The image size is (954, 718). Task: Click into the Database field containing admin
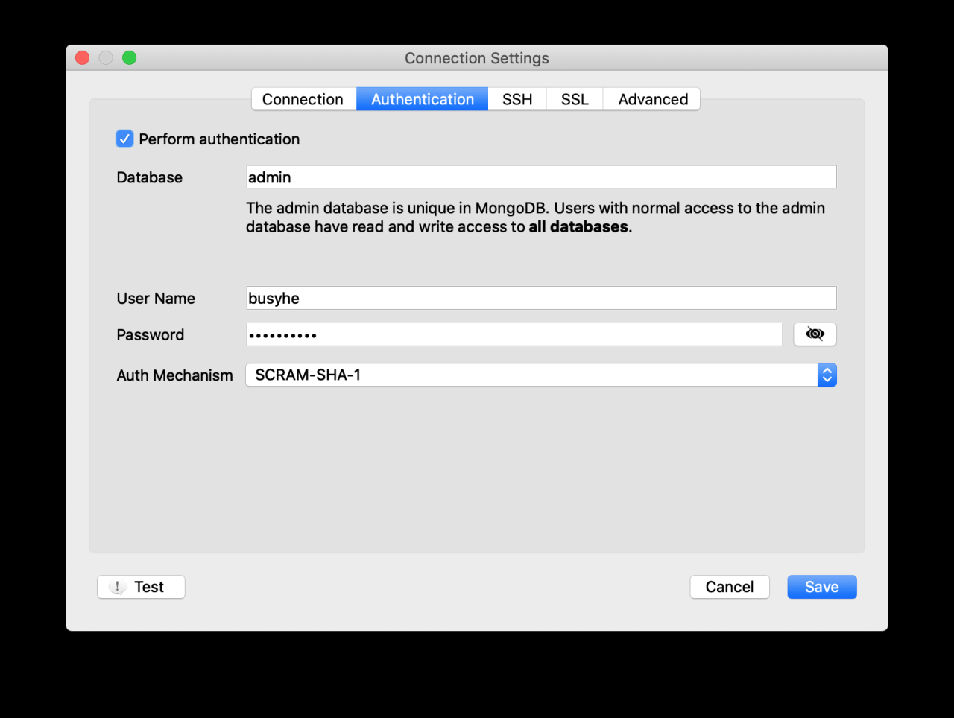(x=541, y=177)
